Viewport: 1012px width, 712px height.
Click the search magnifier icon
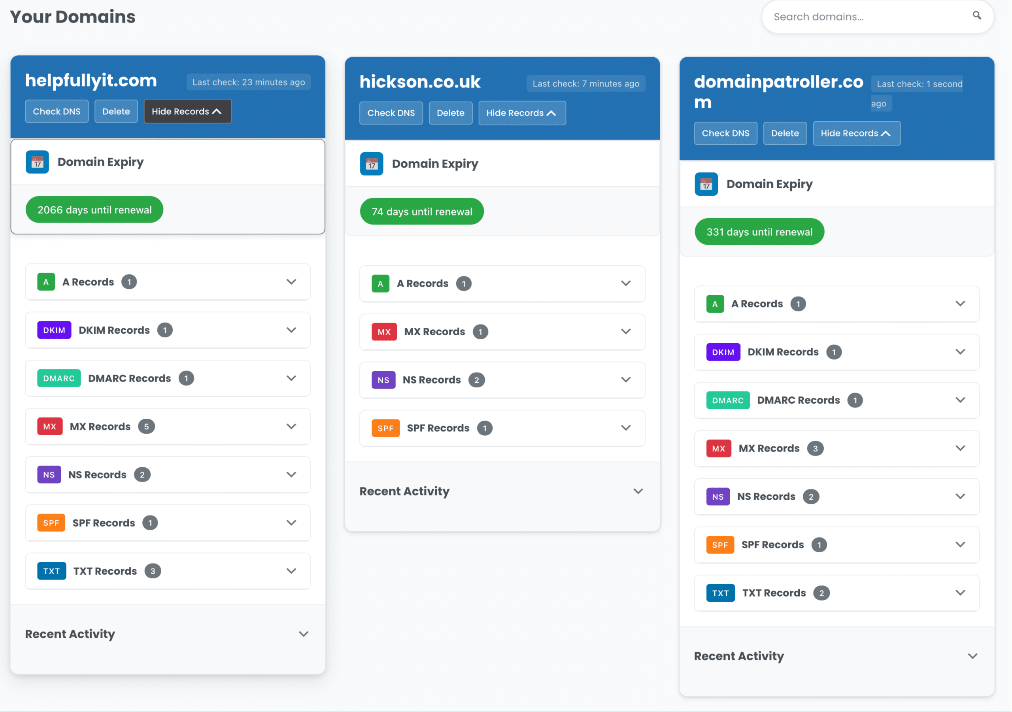pos(977,16)
